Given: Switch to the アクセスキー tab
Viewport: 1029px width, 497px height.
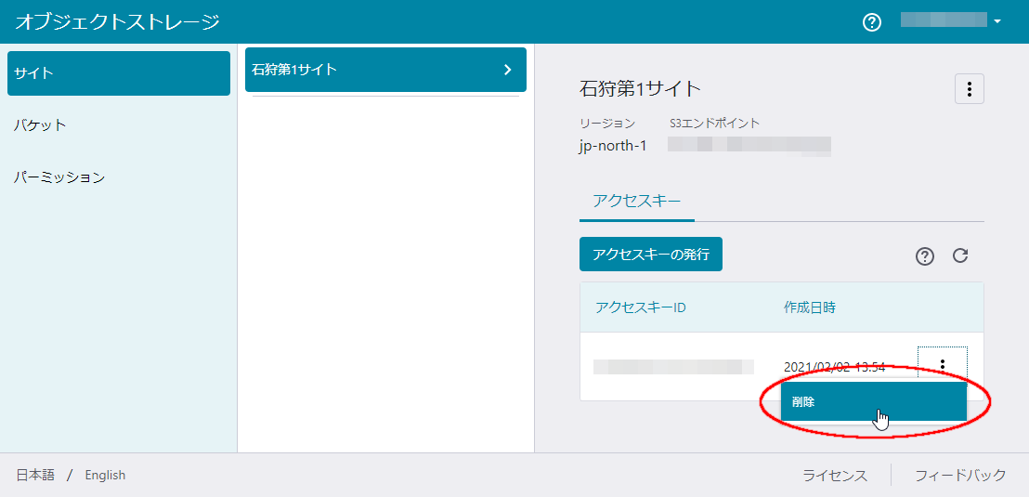Looking at the screenshot, I should pos(636,201).
